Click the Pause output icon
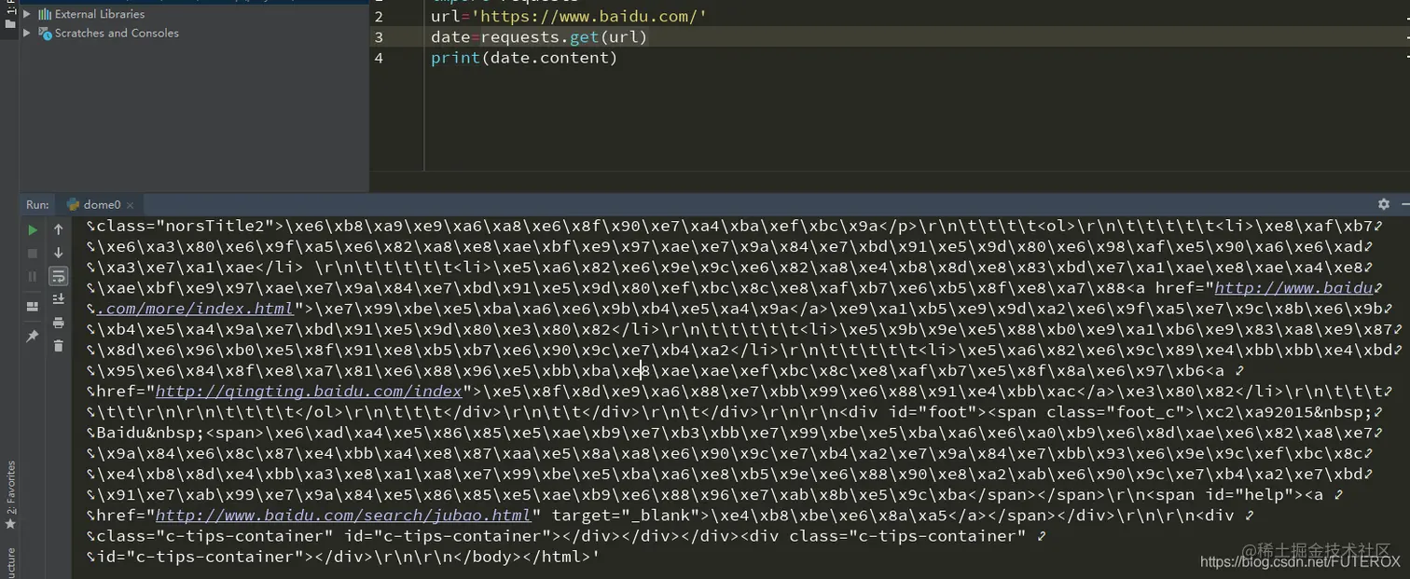This screenshot has height=579, width=1410. click(x=33, y=276)
